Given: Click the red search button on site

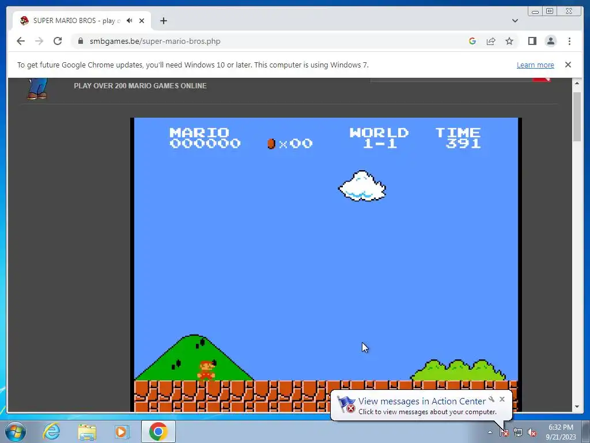Looking at the screenshot, I should click(x=542, y=79).
